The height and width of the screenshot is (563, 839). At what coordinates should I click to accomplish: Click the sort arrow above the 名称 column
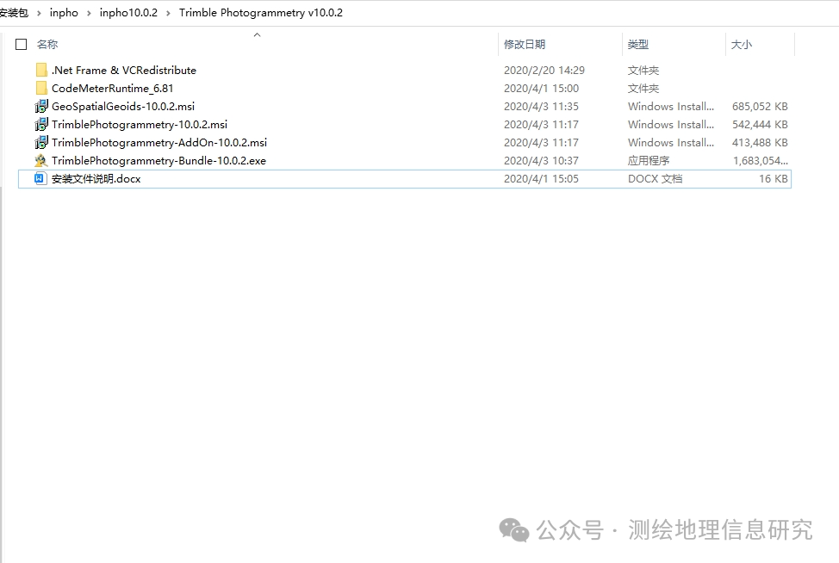pos(257,34)
